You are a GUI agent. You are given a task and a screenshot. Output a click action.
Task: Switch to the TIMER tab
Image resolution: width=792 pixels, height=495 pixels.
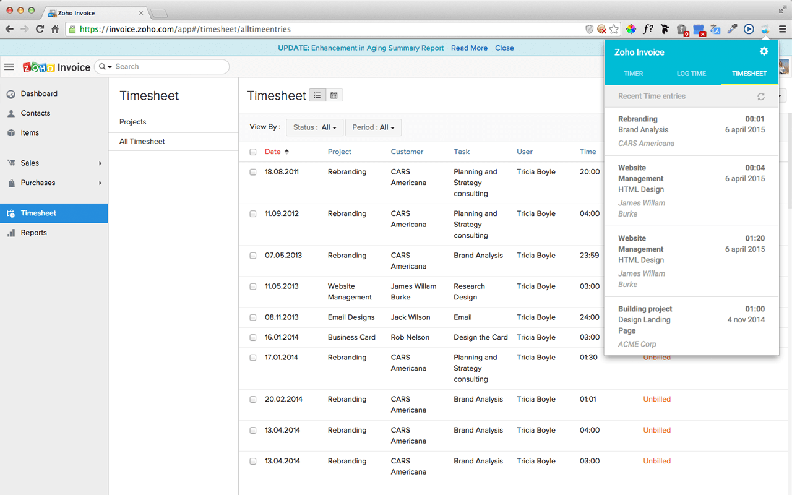point(634,73)
